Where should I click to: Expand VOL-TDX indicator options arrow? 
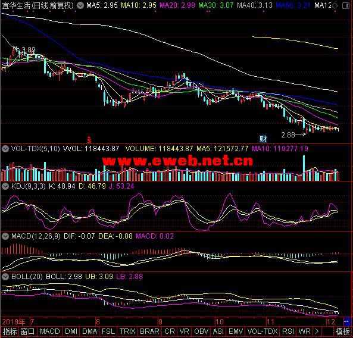[5, 149]
